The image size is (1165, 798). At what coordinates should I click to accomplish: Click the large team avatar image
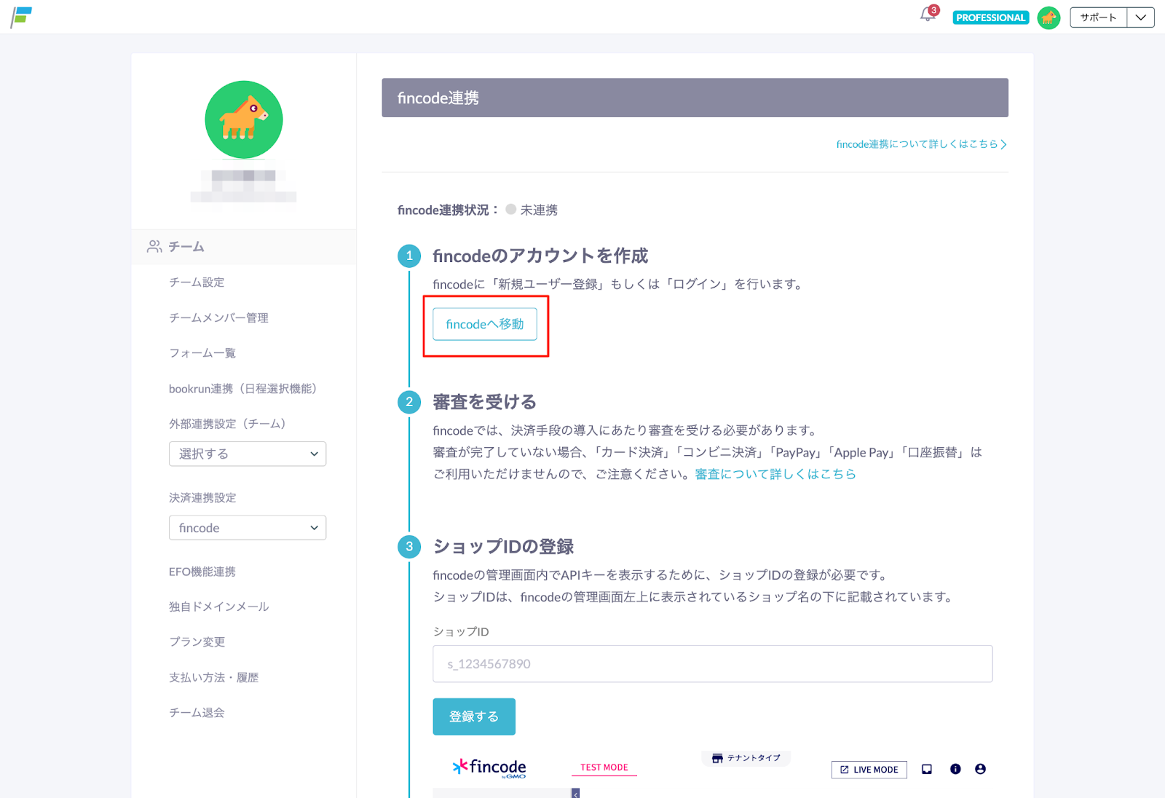[244, 119]
